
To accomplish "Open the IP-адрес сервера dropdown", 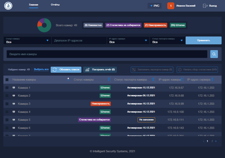I will pos(128,40).
